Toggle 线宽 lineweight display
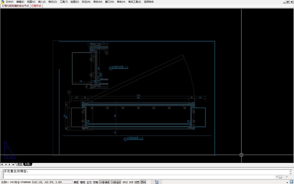 pos(137,182)
